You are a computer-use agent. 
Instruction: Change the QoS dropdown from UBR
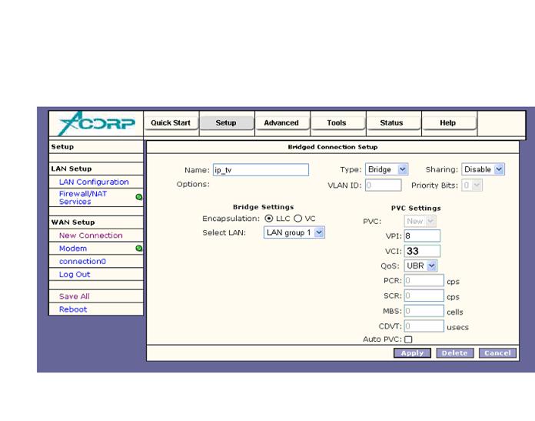point(420,266)
